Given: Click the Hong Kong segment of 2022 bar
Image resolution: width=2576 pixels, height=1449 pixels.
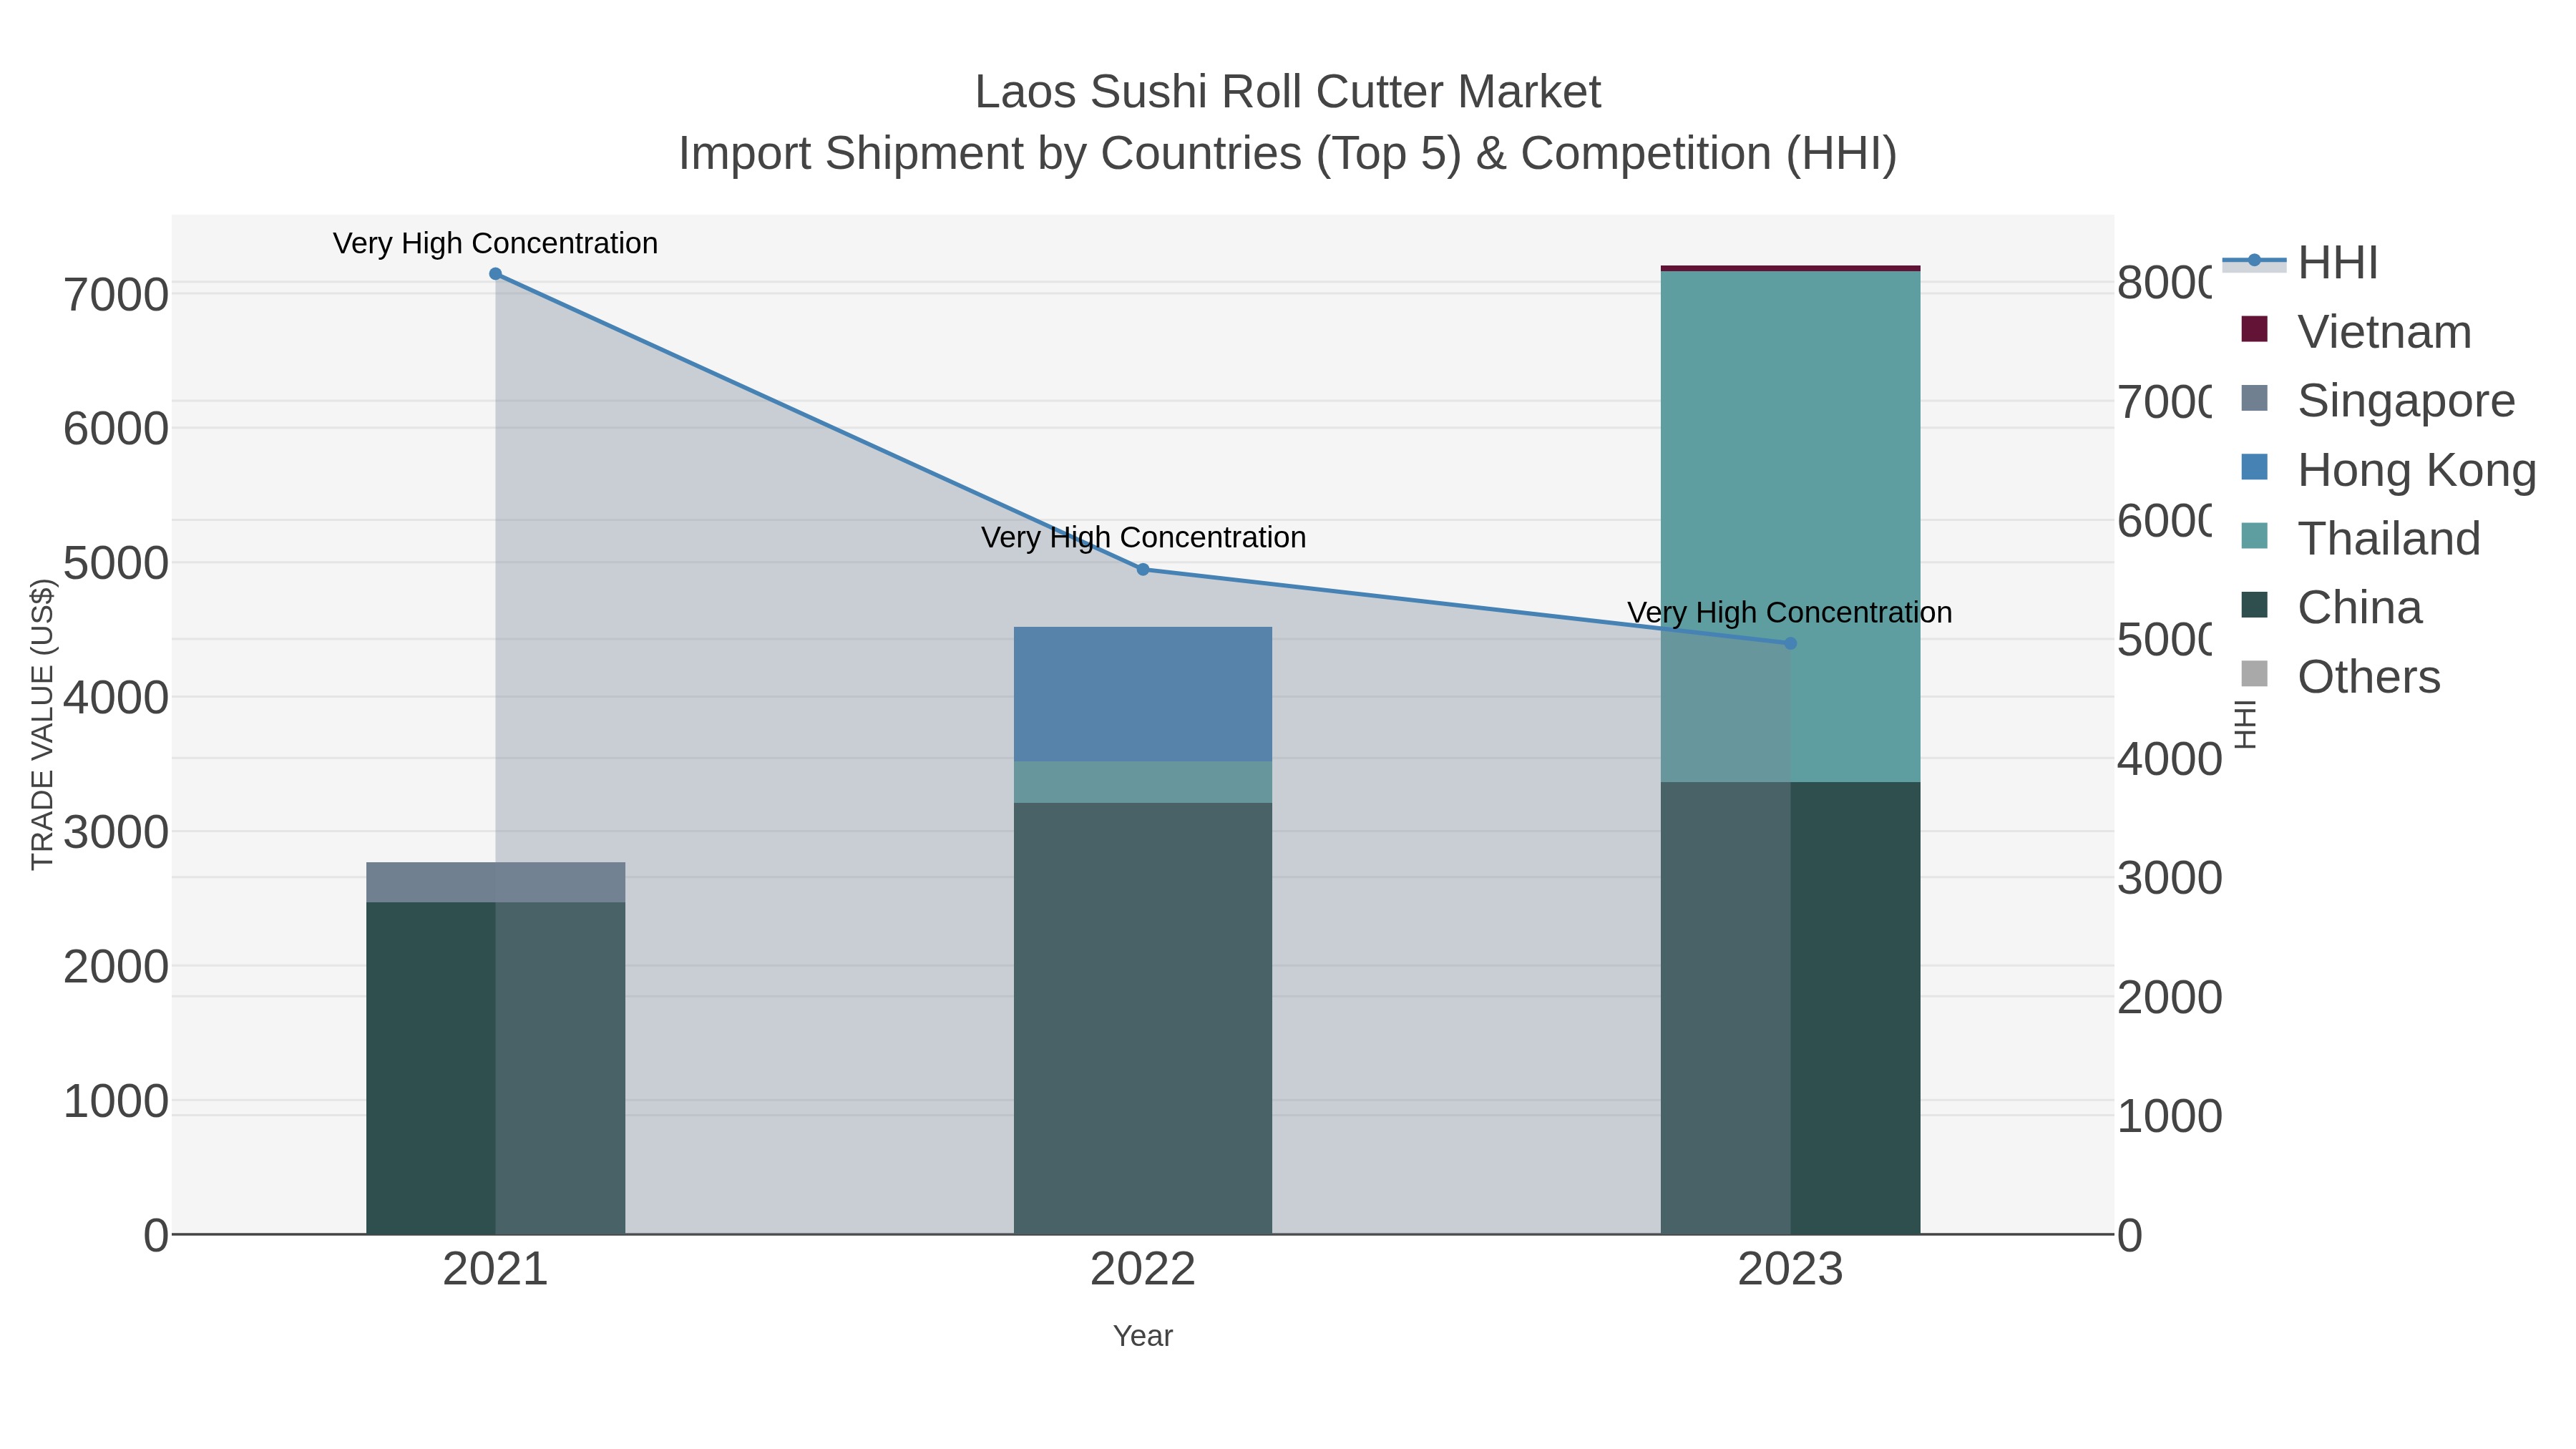Looking at the screenshot, I should 1143,694.
